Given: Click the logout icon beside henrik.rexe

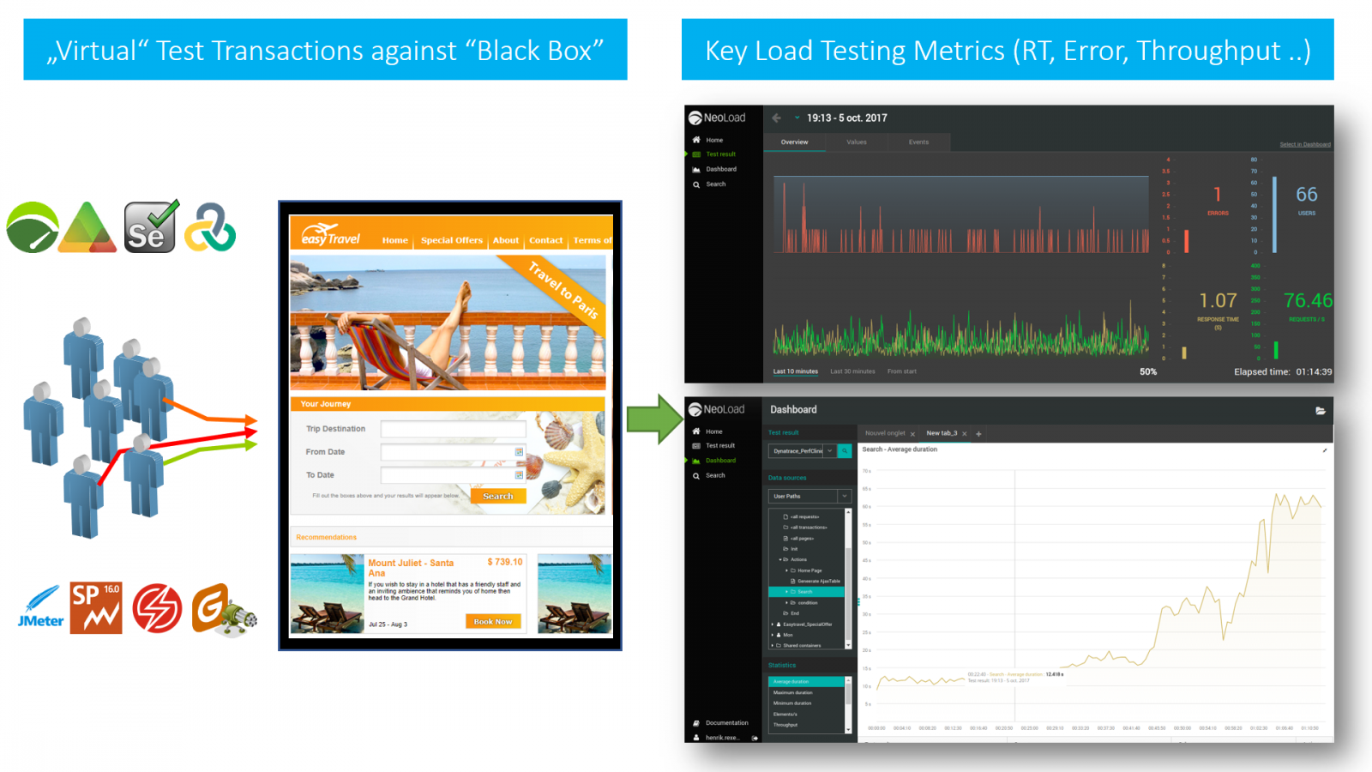Looking at the screenshot, I should 754,737.
